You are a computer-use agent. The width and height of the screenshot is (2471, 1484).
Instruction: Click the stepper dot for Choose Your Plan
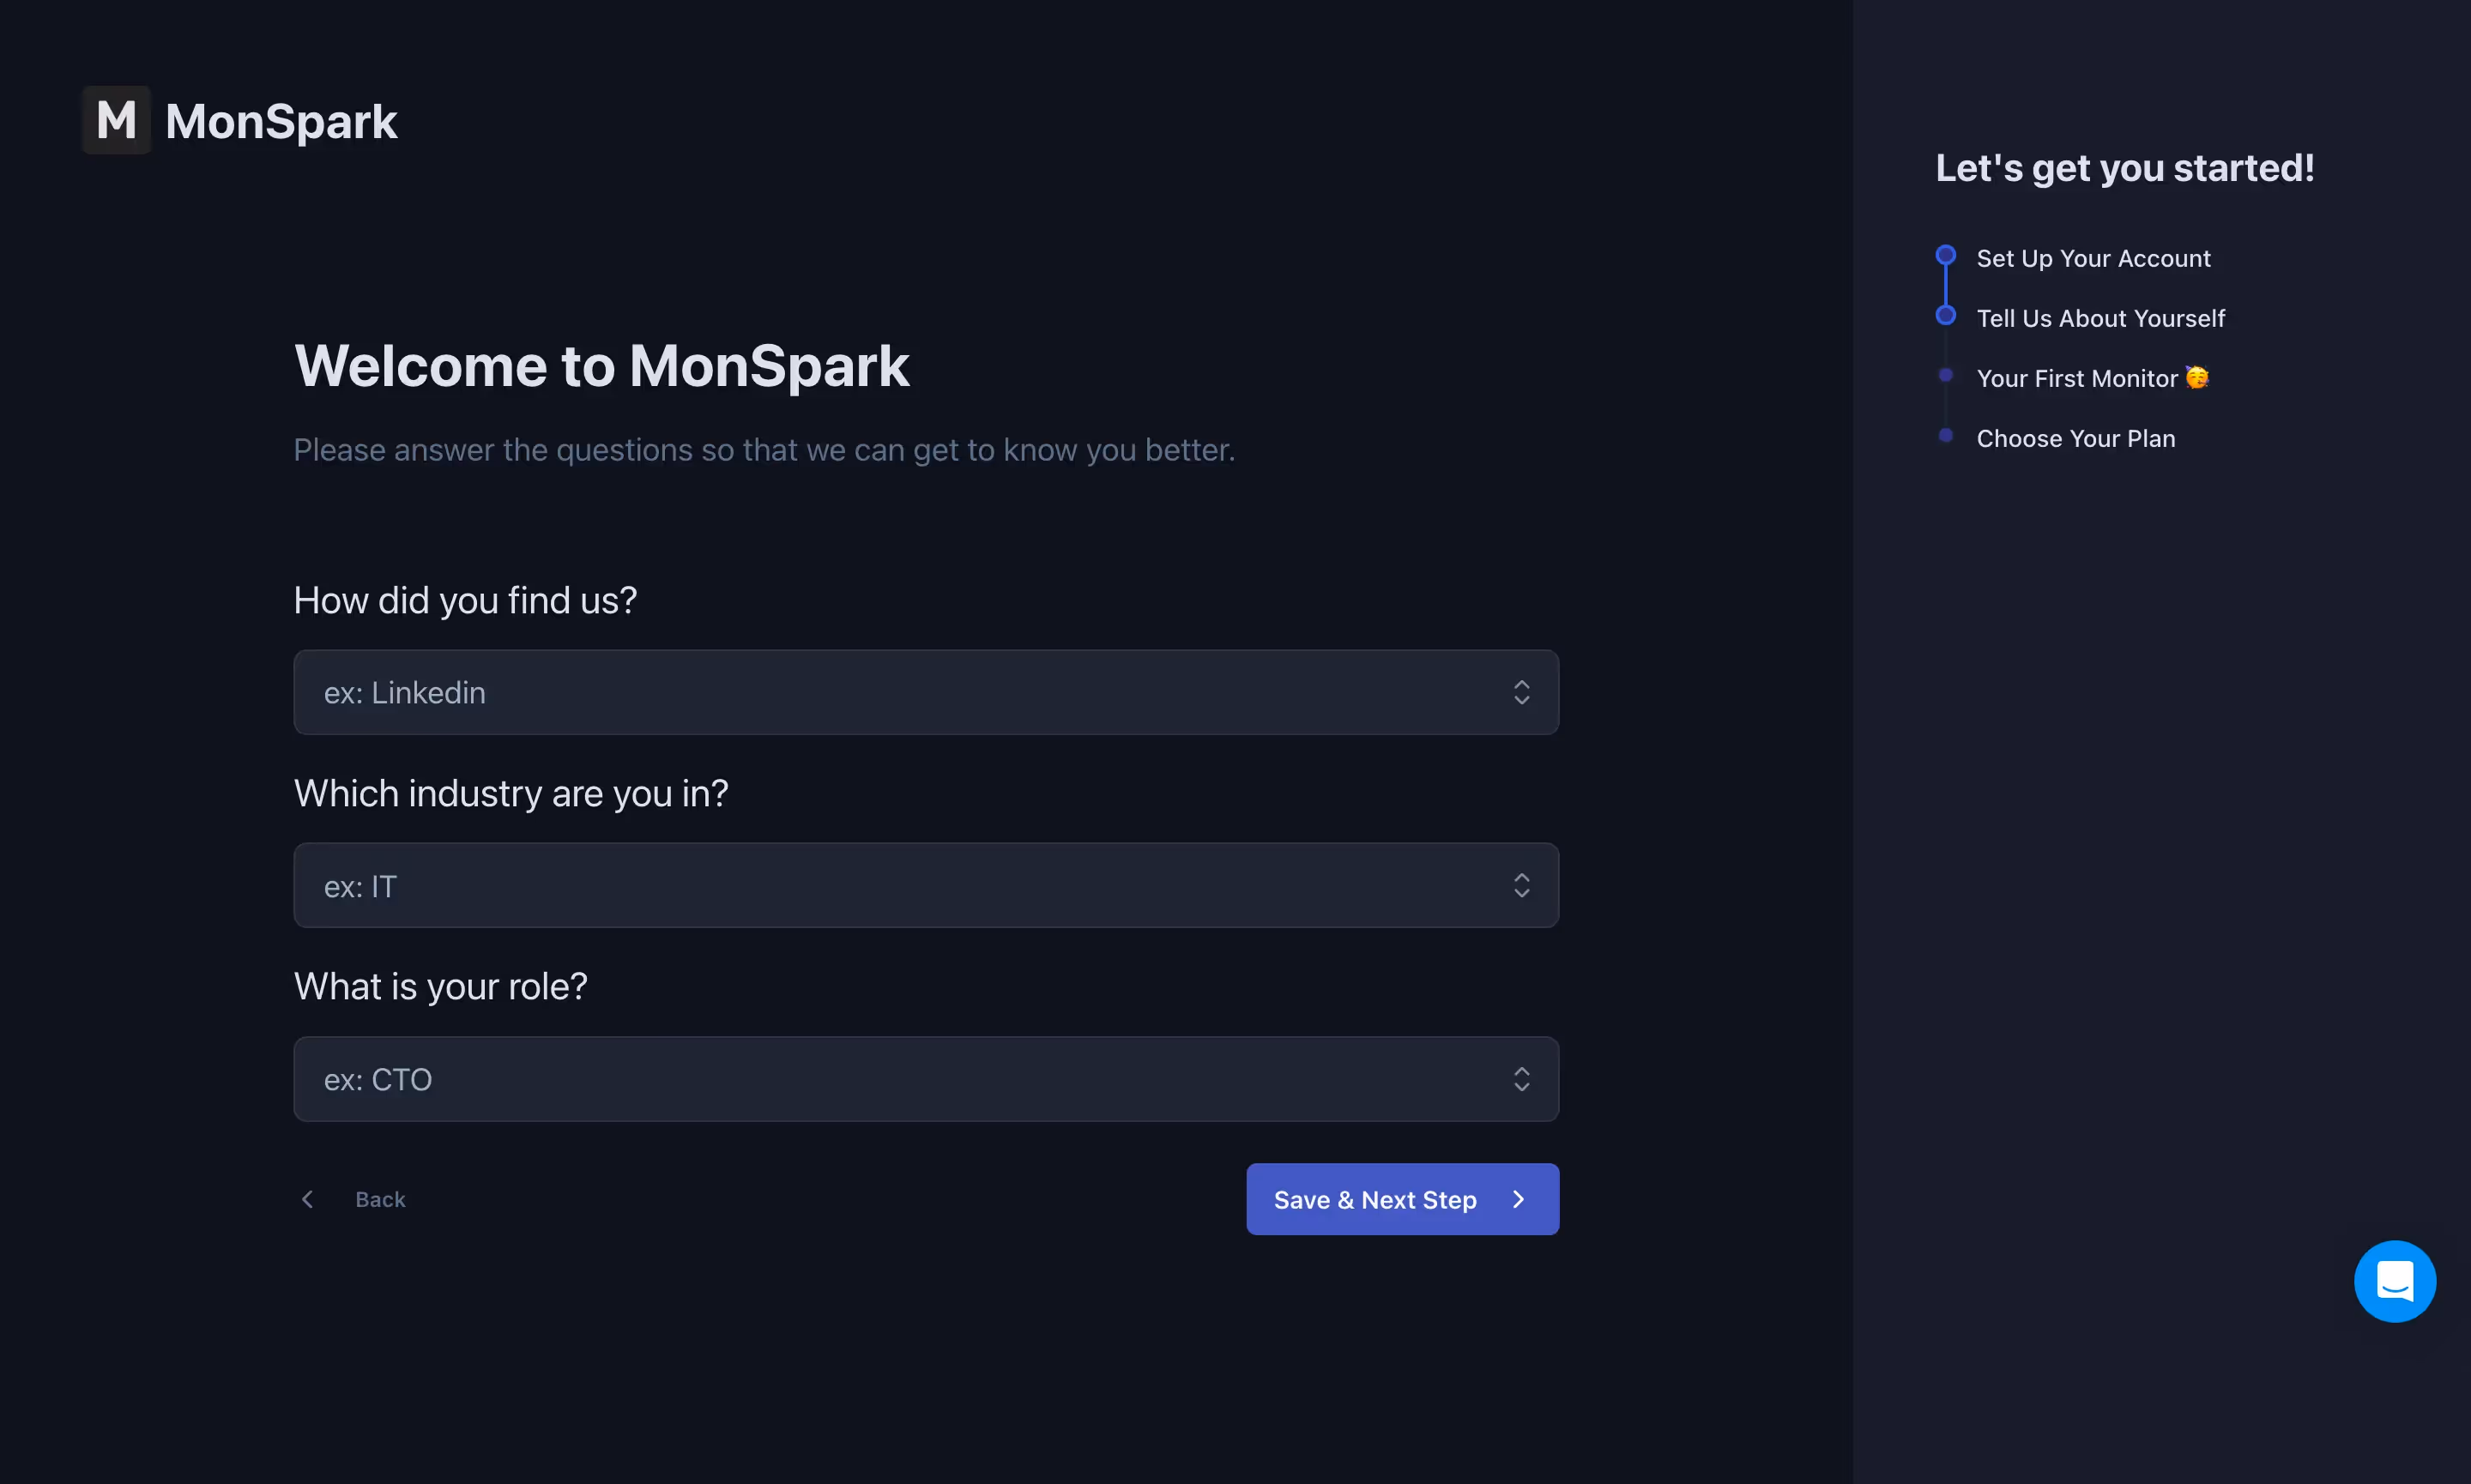pos(1945,435)
